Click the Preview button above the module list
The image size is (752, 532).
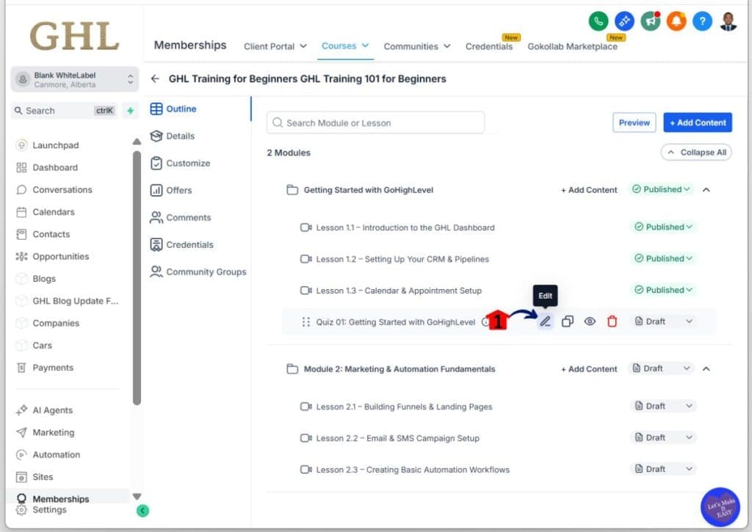pyautogui.click(x=633, y=123)
